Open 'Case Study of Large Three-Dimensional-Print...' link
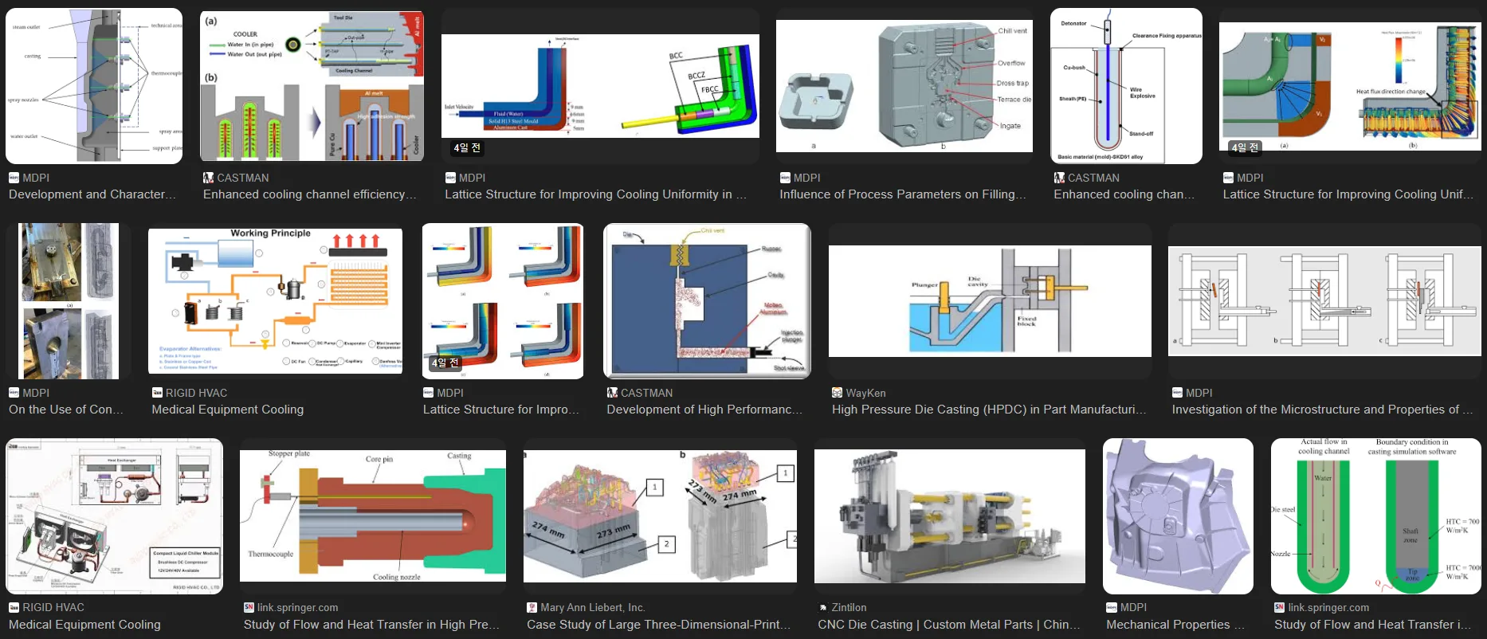Screen dimensions: 1487x639 coord(658,625)
